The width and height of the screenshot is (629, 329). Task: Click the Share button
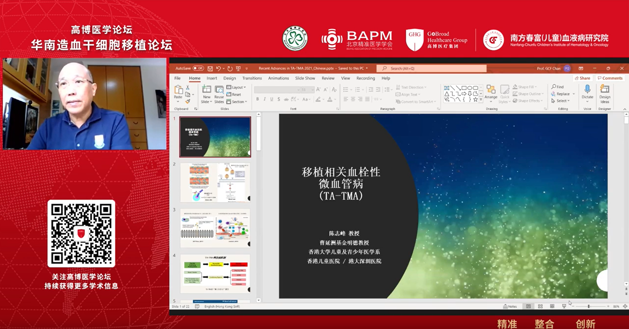(582, 78)
